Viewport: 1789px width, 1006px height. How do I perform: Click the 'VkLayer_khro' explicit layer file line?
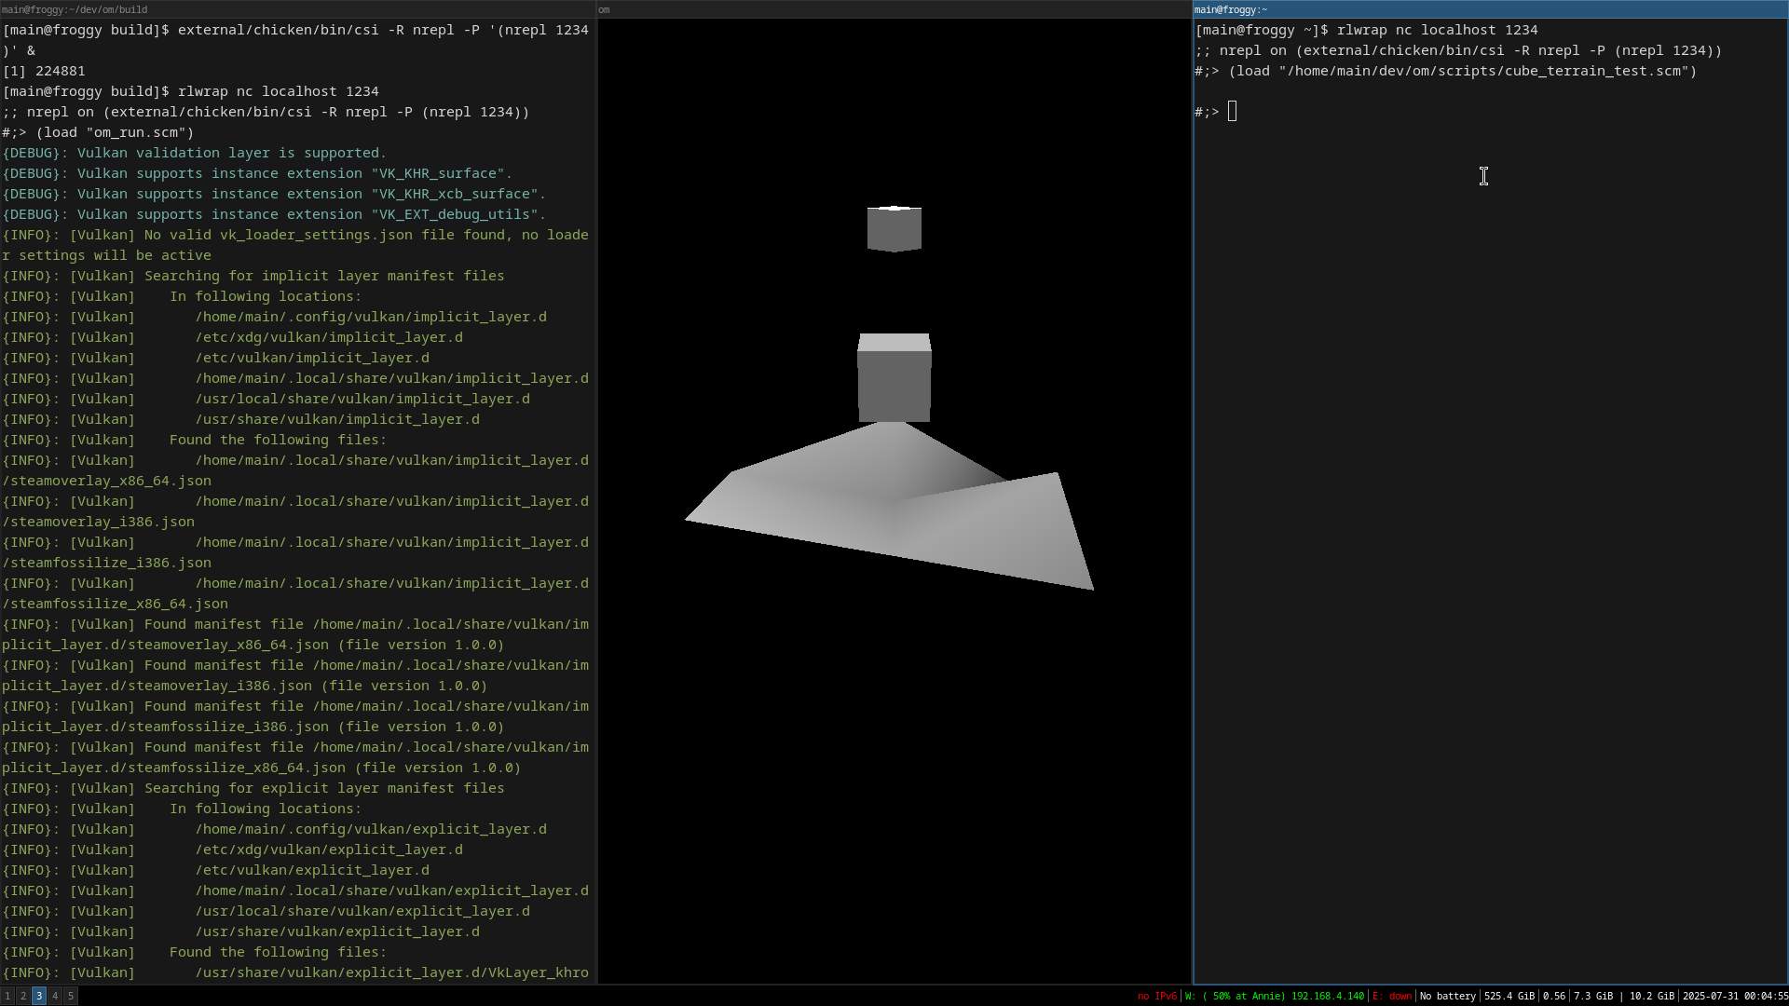(295, 972)
